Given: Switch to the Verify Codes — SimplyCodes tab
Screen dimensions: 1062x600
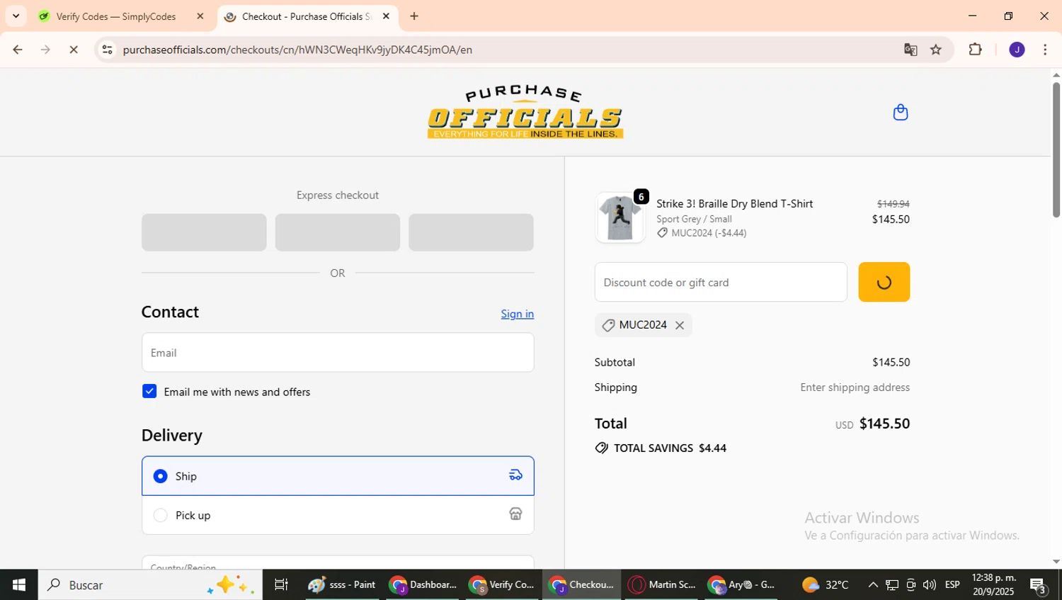Looking at the screenshot, I should tap(117, 16).
